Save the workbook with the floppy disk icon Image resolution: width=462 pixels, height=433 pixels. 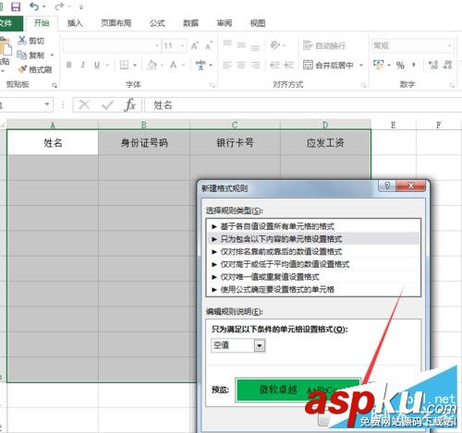coord(16,6)
